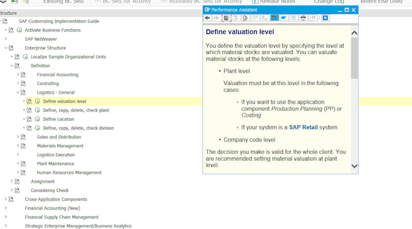412x229 pixels.
Task: Expand the Consistency Check node
Action: [x=12, y=190]
